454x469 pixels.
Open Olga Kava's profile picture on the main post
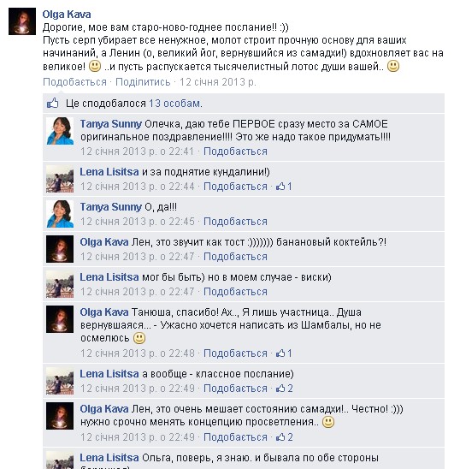[22, 21]
